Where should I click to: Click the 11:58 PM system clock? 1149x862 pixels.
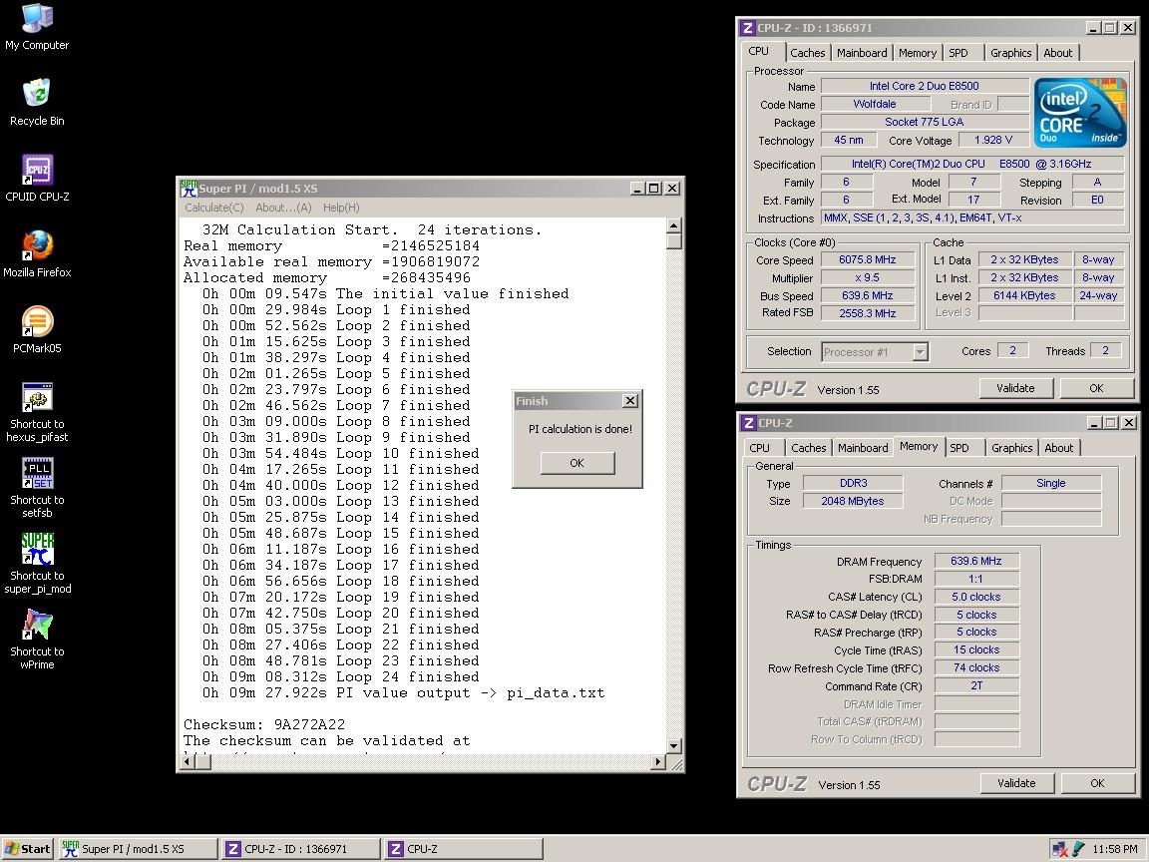tap(1114, 849)
